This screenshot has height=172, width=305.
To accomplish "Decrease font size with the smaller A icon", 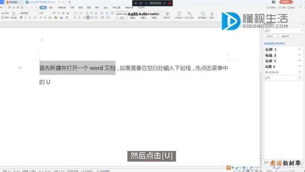I will [59, 13].
